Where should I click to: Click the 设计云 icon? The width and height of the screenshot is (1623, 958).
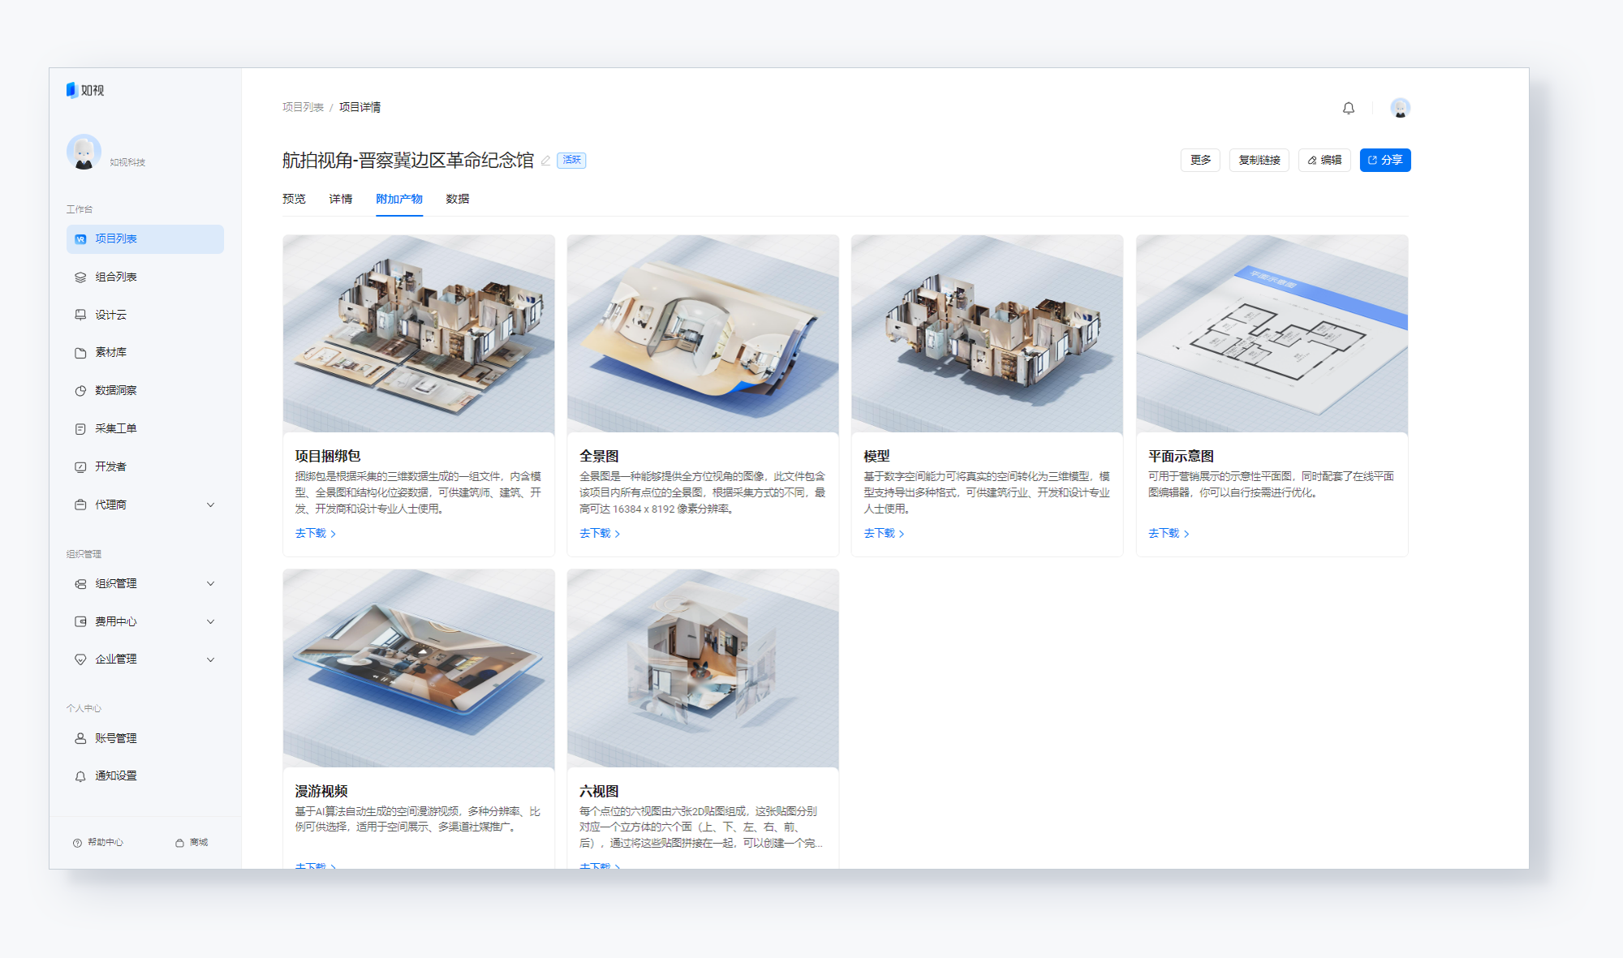click(80, 315)
